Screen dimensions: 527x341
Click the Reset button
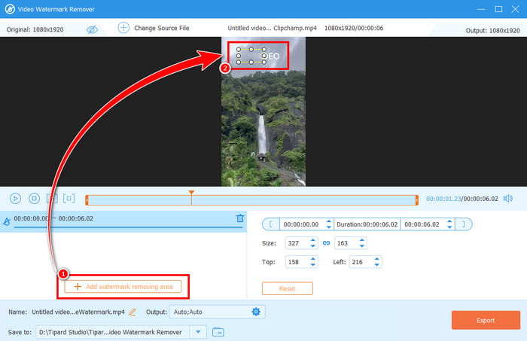click(x=286, y=288)
